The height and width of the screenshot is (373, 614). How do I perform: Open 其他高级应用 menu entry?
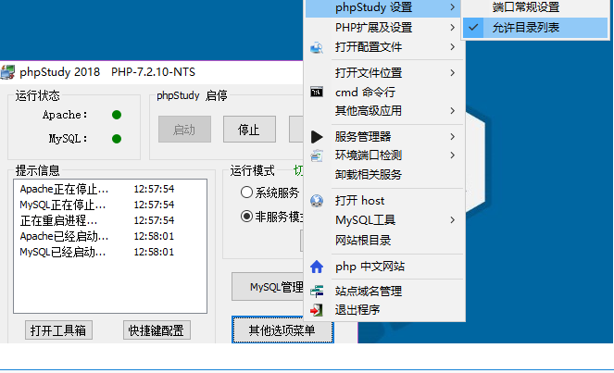384,111
